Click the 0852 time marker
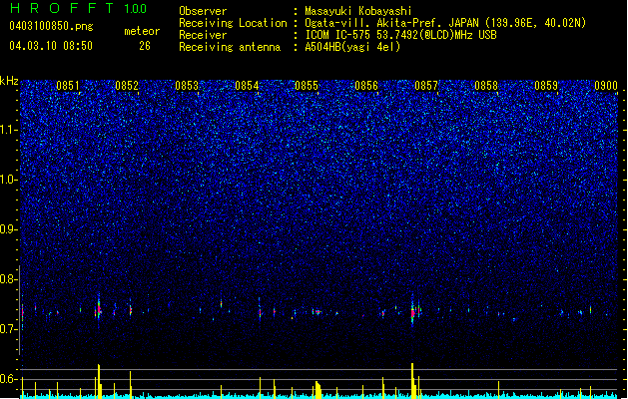The image size is (628, 399). click(x=127, y=86)
